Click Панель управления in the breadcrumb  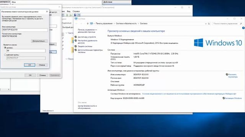[104, 24]
